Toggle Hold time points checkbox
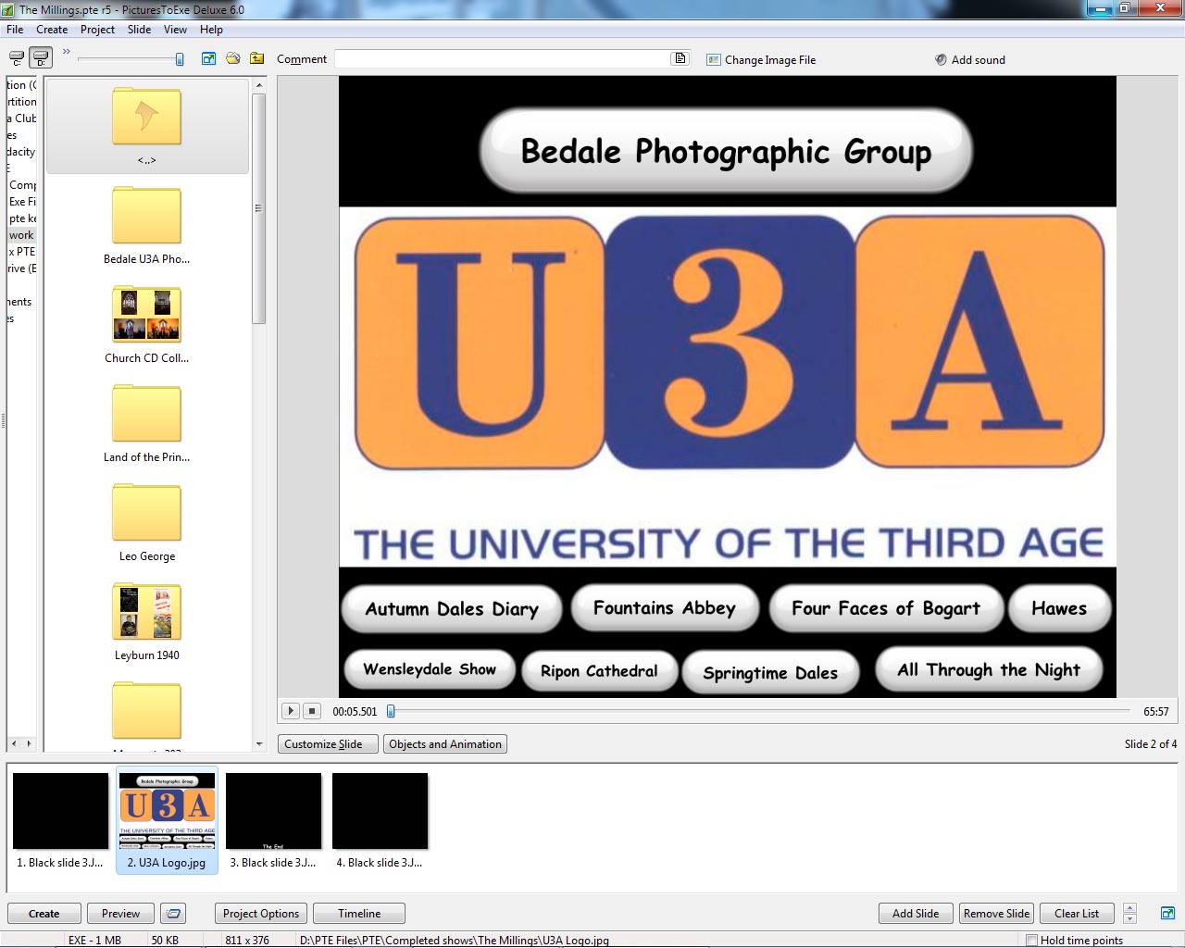The image size is (1185, 948). click(1032, 941)
